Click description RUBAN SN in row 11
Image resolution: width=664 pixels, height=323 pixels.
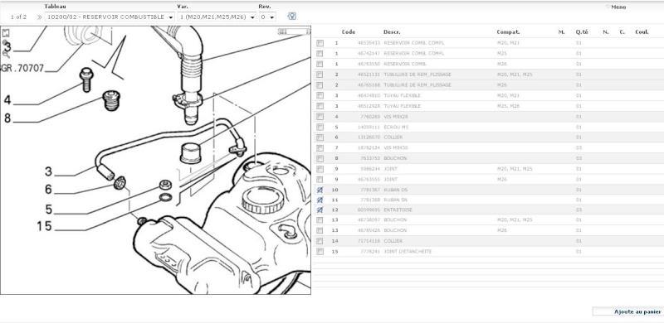click(396, 200)
